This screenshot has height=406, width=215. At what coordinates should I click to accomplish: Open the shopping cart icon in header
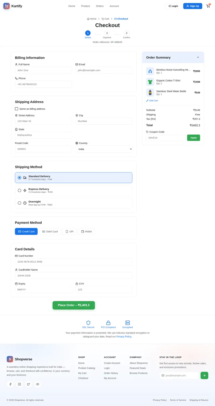208,6
